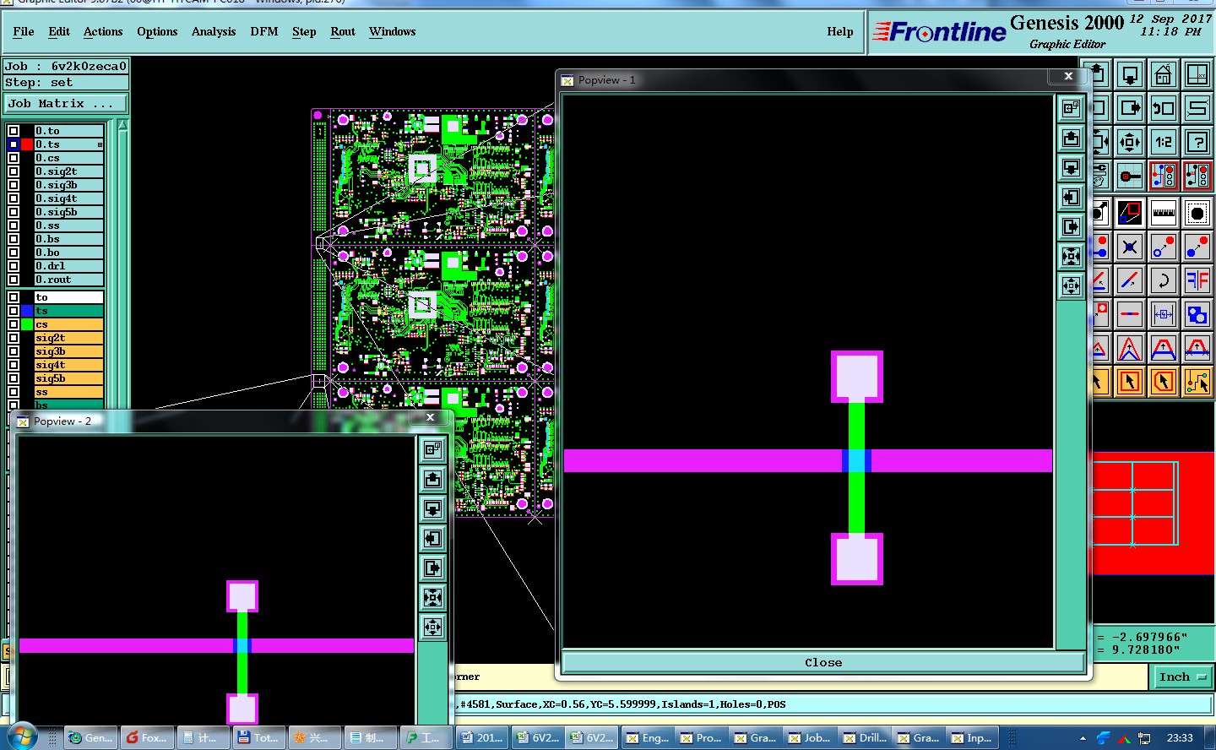This screenshot has height=750, width=1216.
Task: Click the Close button in Popview-1
Action: (x=823, y=663)
